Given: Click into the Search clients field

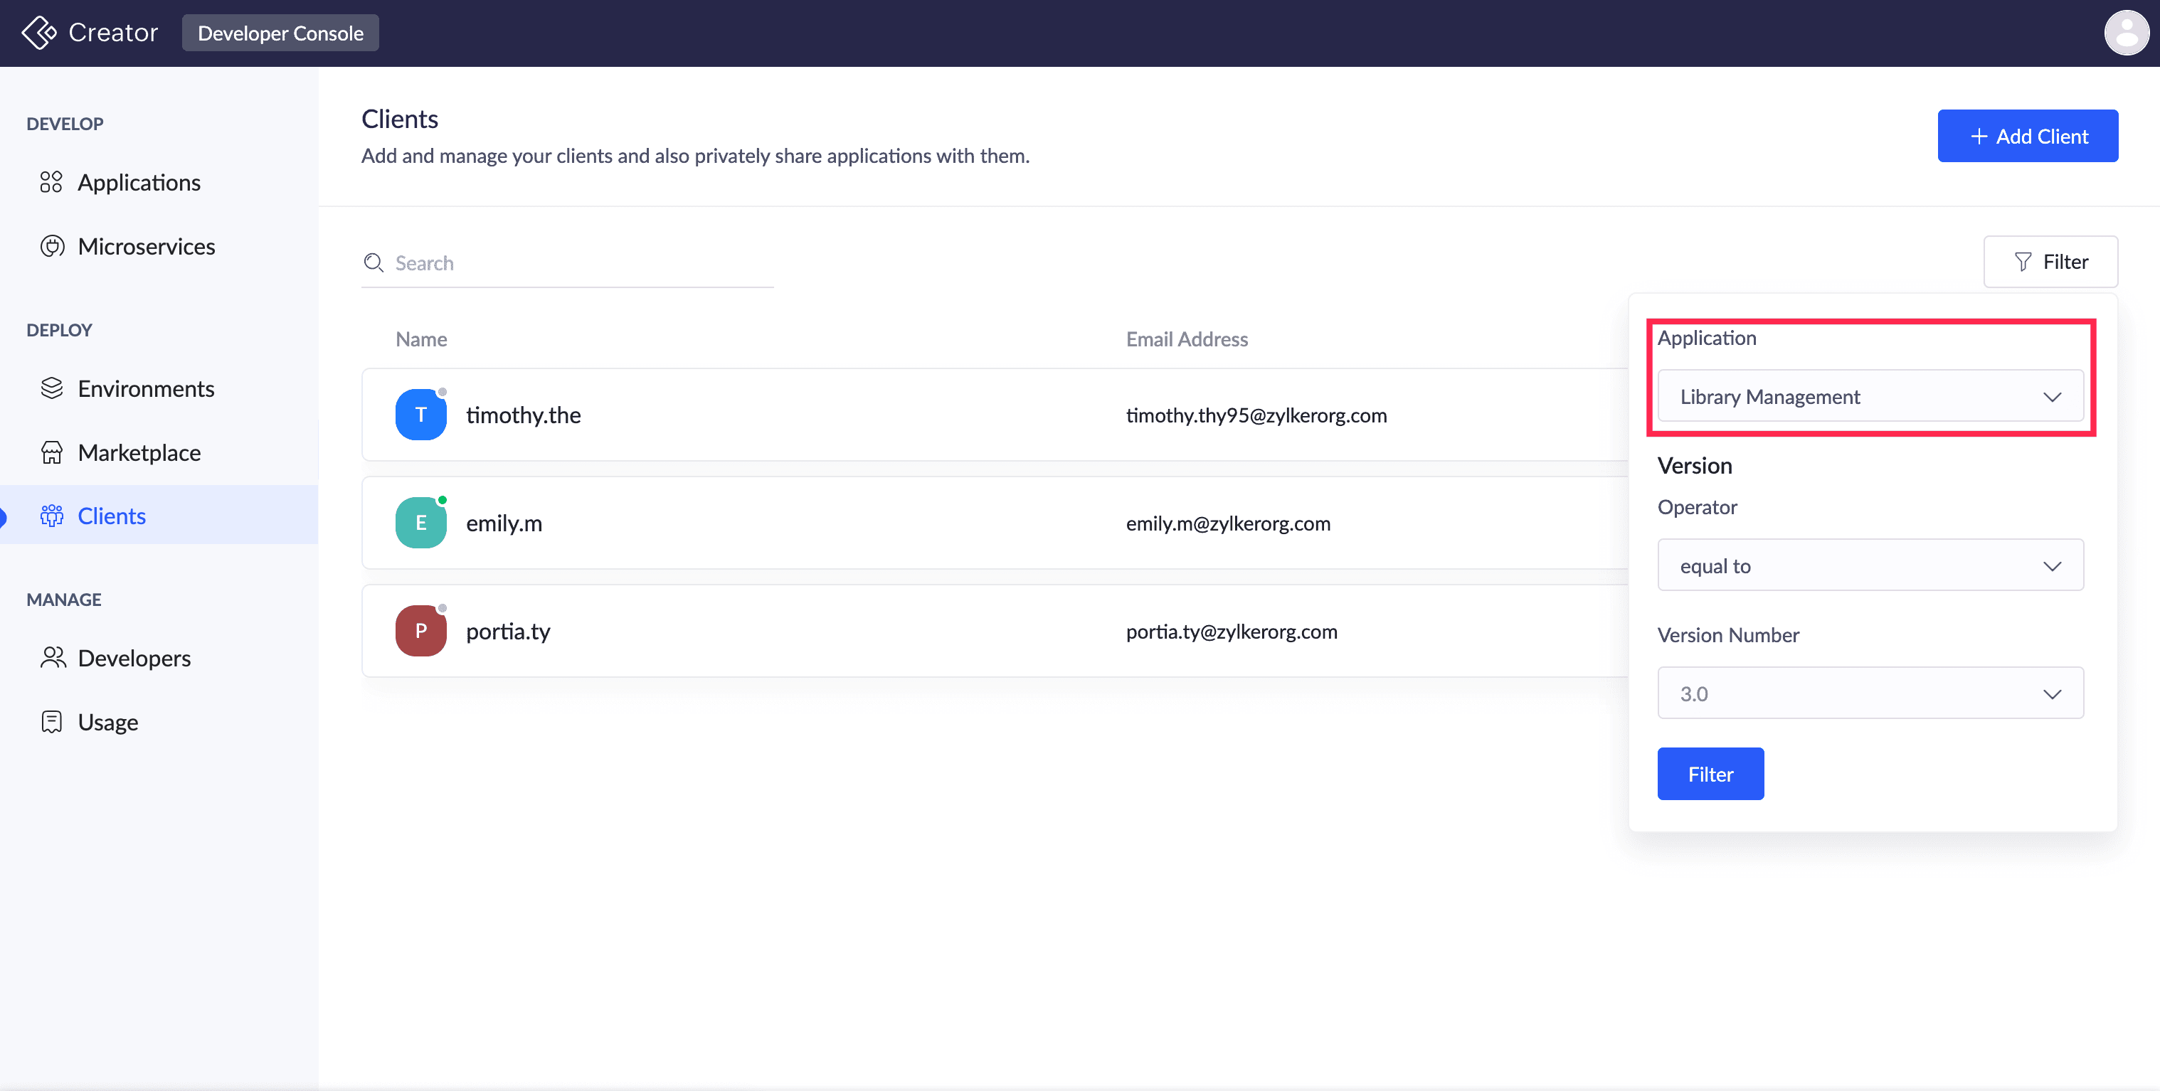Looking at the screenshot, I should click(578, 263).
